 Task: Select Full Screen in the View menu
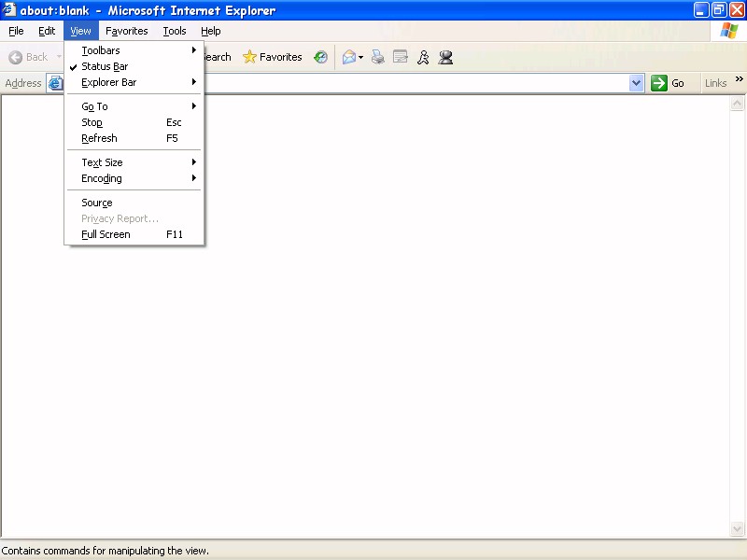pos(134,234)
